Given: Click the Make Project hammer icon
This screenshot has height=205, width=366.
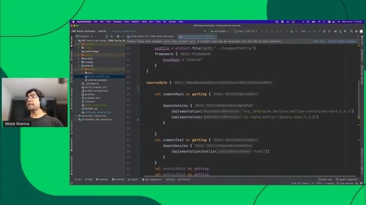Looking at the screenshot, I should click(205, 31).
